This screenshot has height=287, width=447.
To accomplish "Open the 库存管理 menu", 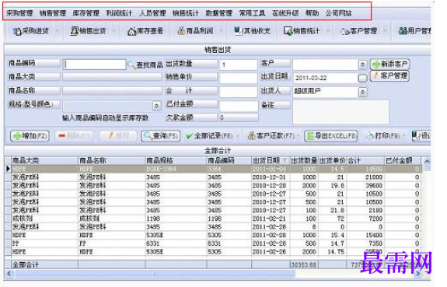I will (86, 13).
